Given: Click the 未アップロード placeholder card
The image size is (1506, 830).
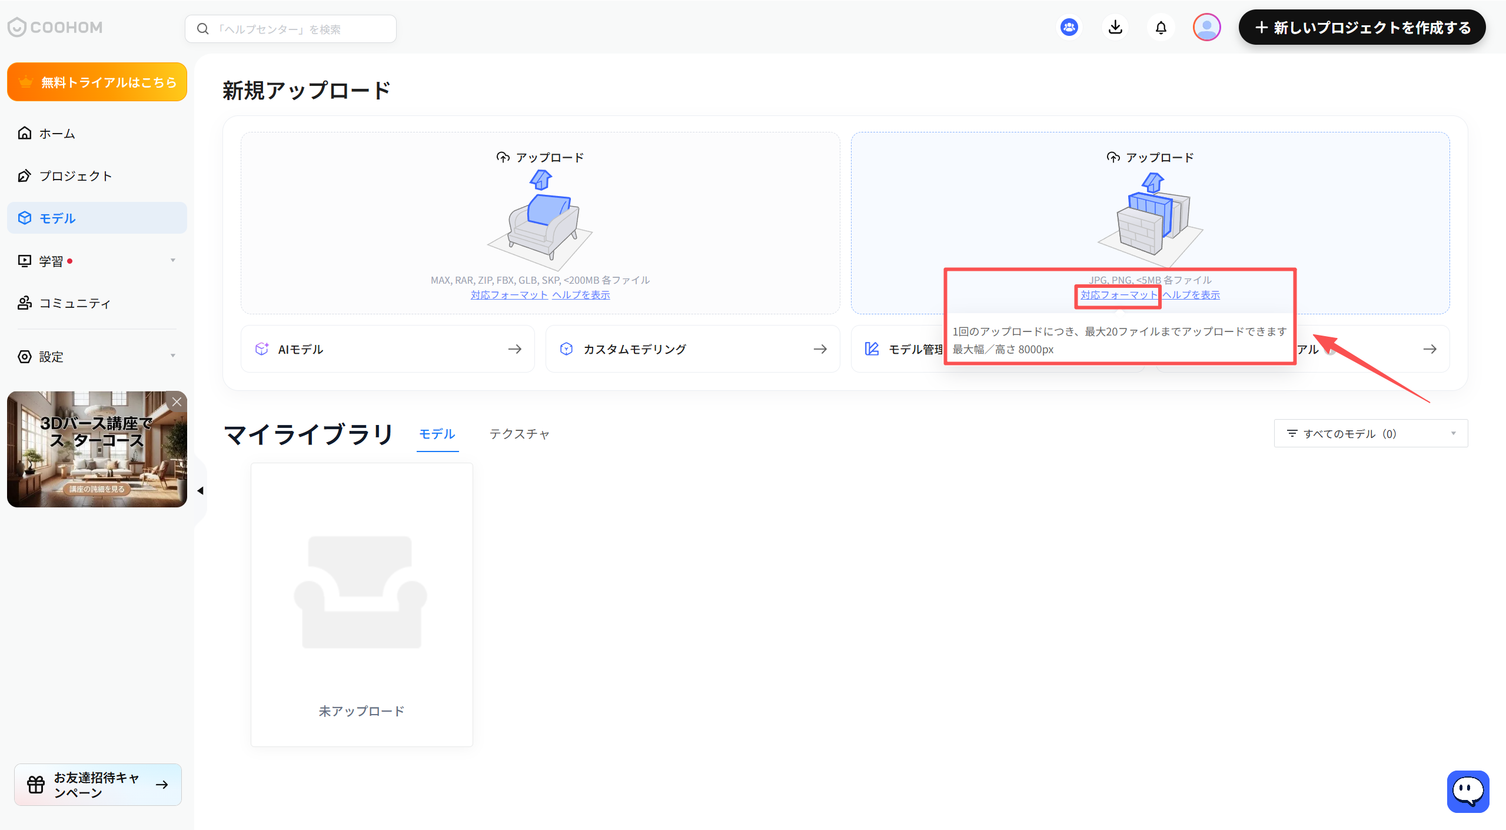Looking at the screenshot, I should pos(362,605).
